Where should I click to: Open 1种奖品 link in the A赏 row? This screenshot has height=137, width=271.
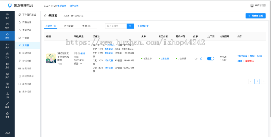tap(109, 49)
